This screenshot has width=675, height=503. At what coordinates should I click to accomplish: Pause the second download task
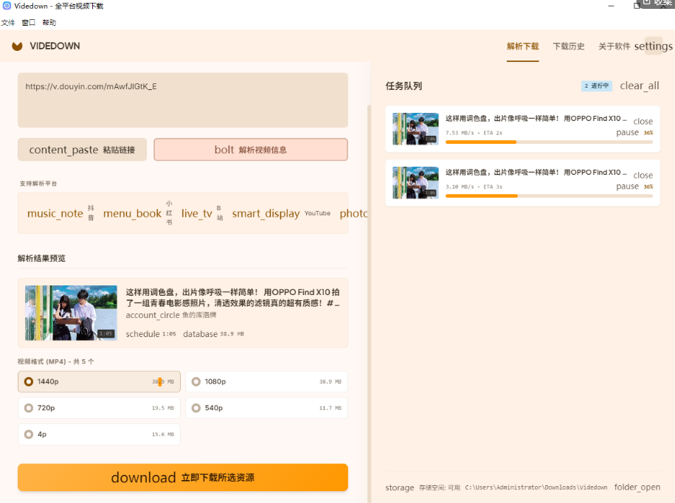click(x=627, y=186)
